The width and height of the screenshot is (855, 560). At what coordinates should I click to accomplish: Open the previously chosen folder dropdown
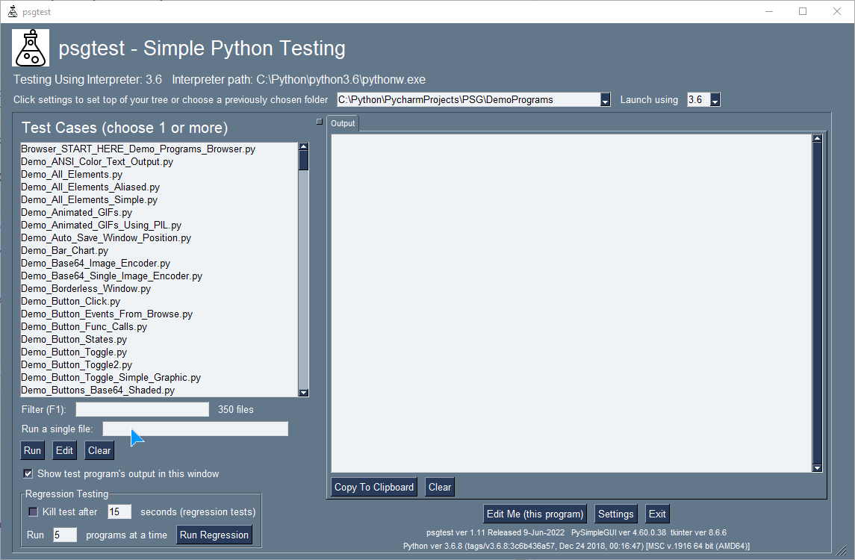[606, 100]
